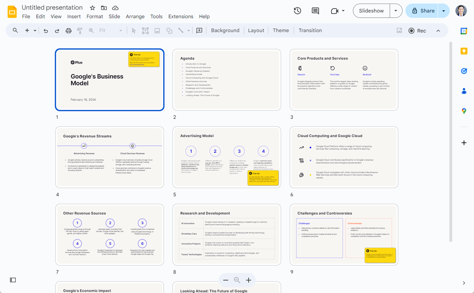Image resolution: width=474 pixels, height=293 pixels.
Task: Click the Background button
Action: click(225, 31)
